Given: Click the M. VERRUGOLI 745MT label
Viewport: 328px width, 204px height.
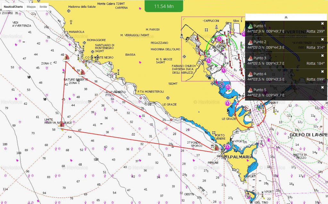Looking at the screenshot, I should click(135, 35).
